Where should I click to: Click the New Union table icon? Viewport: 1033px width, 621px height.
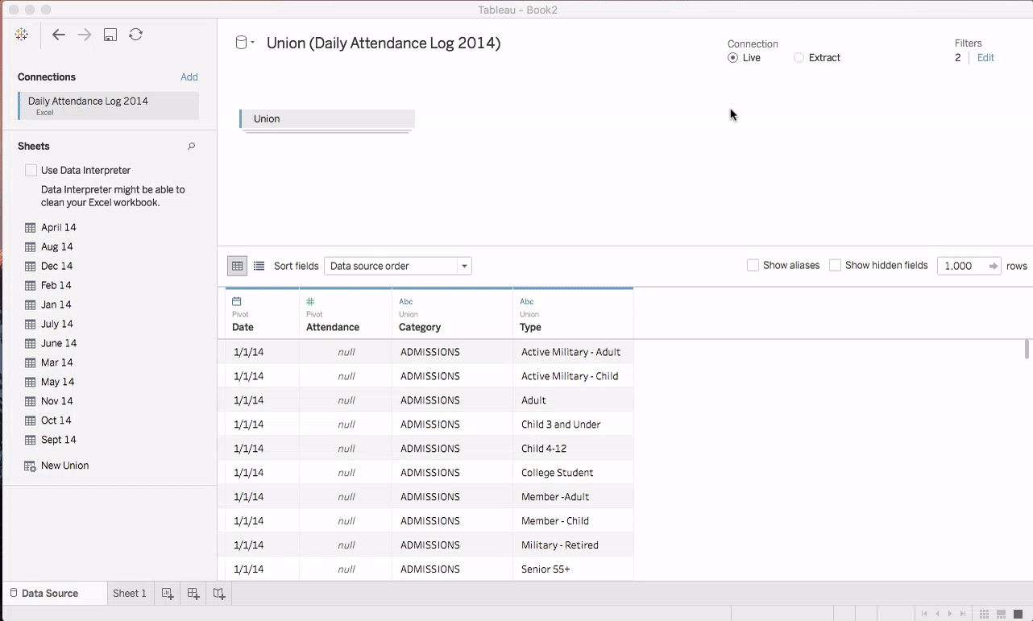30,466
